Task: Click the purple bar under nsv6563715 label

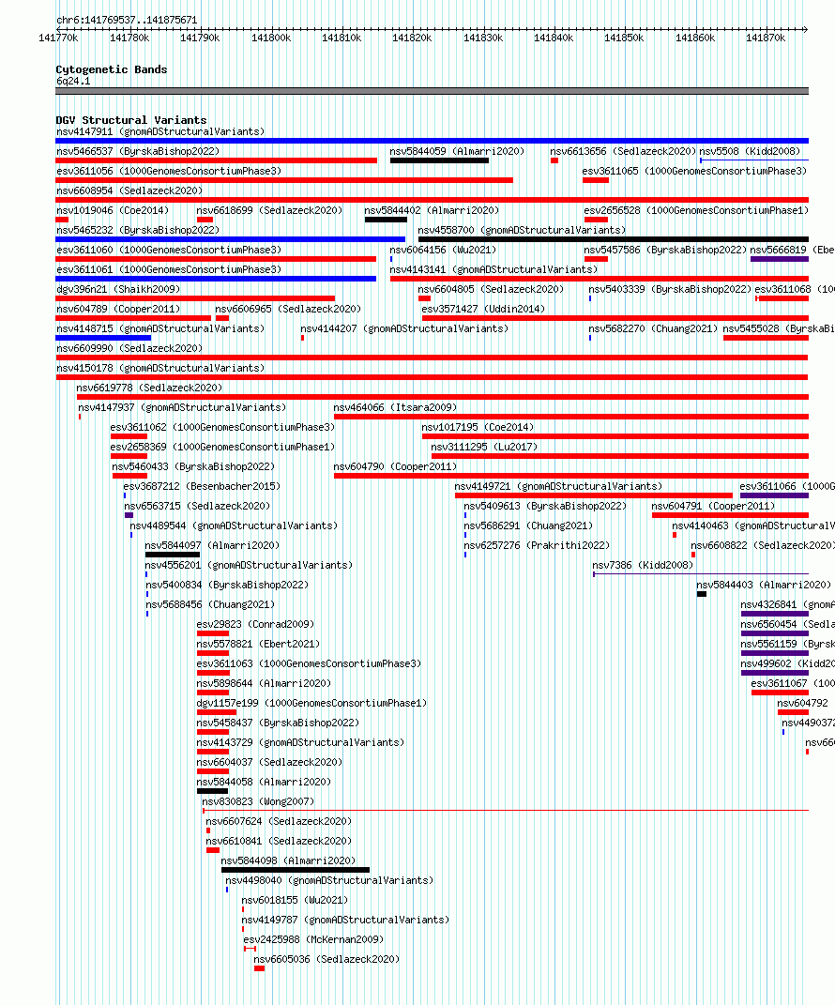Action: pyautogui.click(x=129, y=515)
